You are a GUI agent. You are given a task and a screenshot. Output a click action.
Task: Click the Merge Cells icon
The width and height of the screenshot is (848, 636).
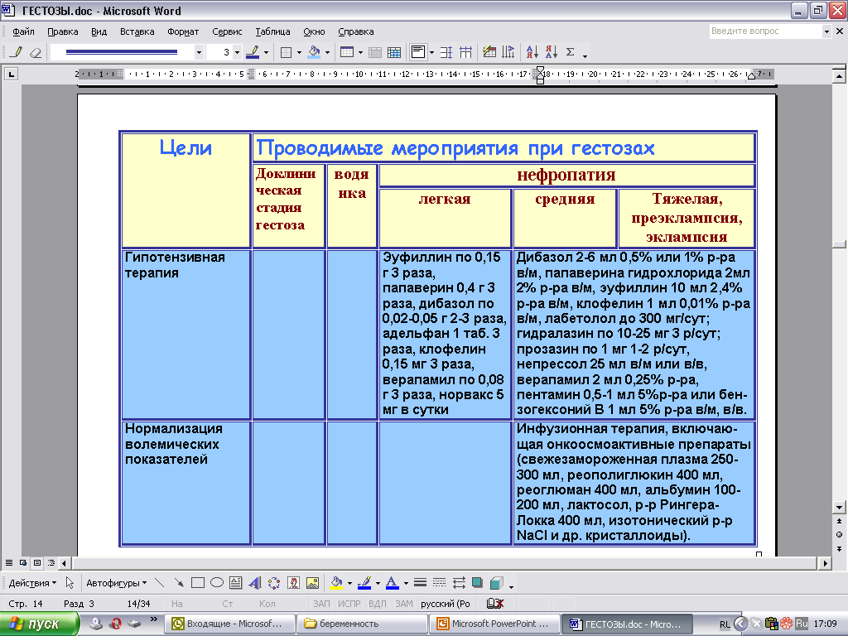click(375, 52)
